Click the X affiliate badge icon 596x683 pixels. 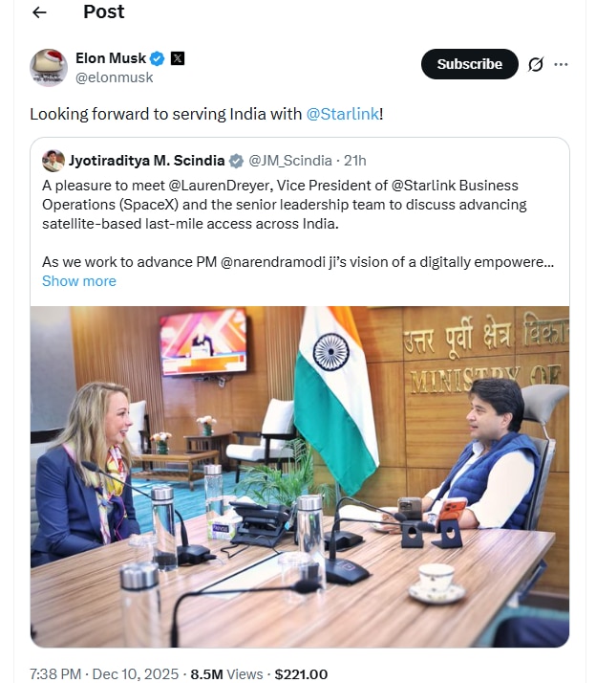(x=178, y=58)
